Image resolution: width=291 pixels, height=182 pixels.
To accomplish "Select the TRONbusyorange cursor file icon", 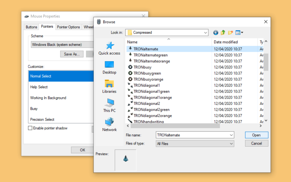I will coord(130,79).
